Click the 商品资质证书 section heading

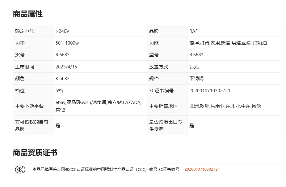tap(35, 153)
